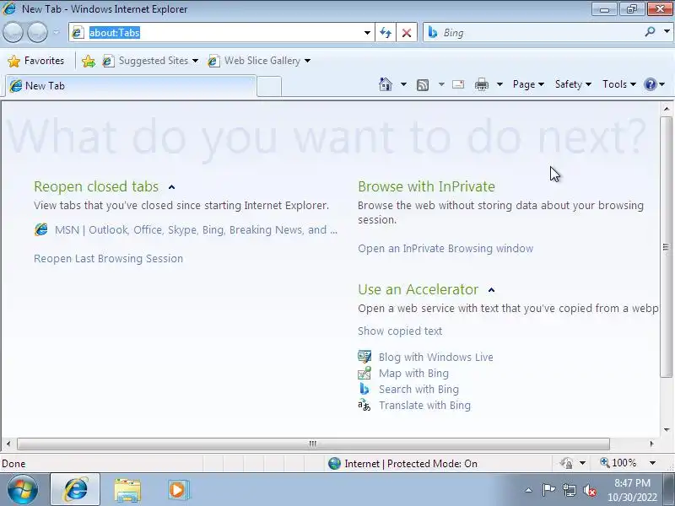Click the Translate with Bing icon
The image size is (675, 506).
(x=364, y=405)
